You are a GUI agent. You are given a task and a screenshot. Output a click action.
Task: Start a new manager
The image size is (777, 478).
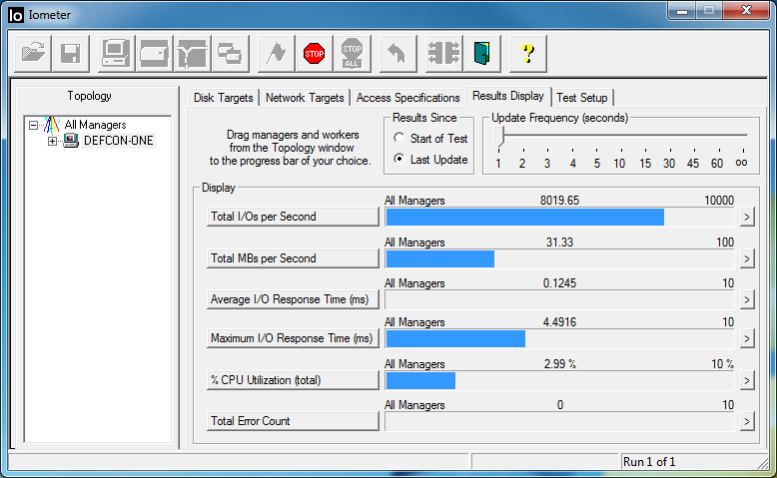115,53
